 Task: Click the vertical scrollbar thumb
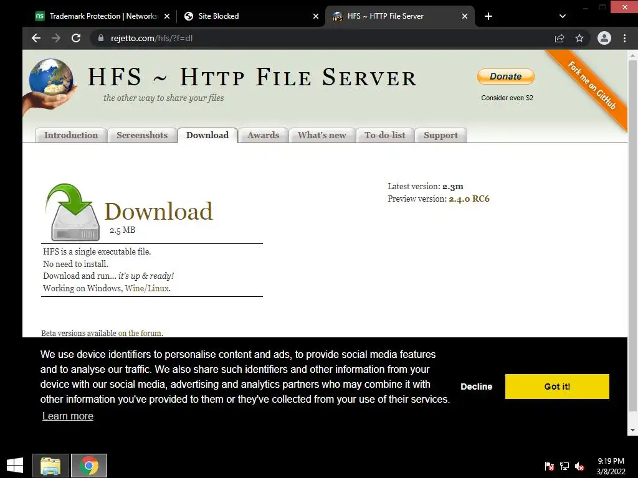pyautogui.click(x=632, y=236)
